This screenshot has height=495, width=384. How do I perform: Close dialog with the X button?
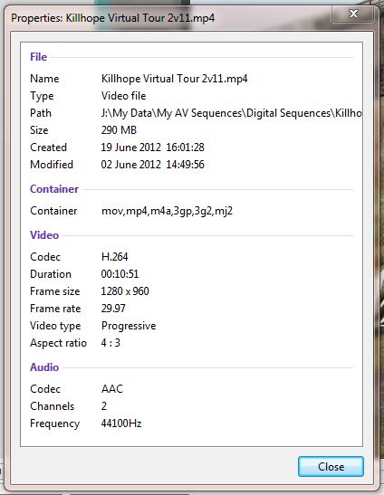[x=352, y=14]
